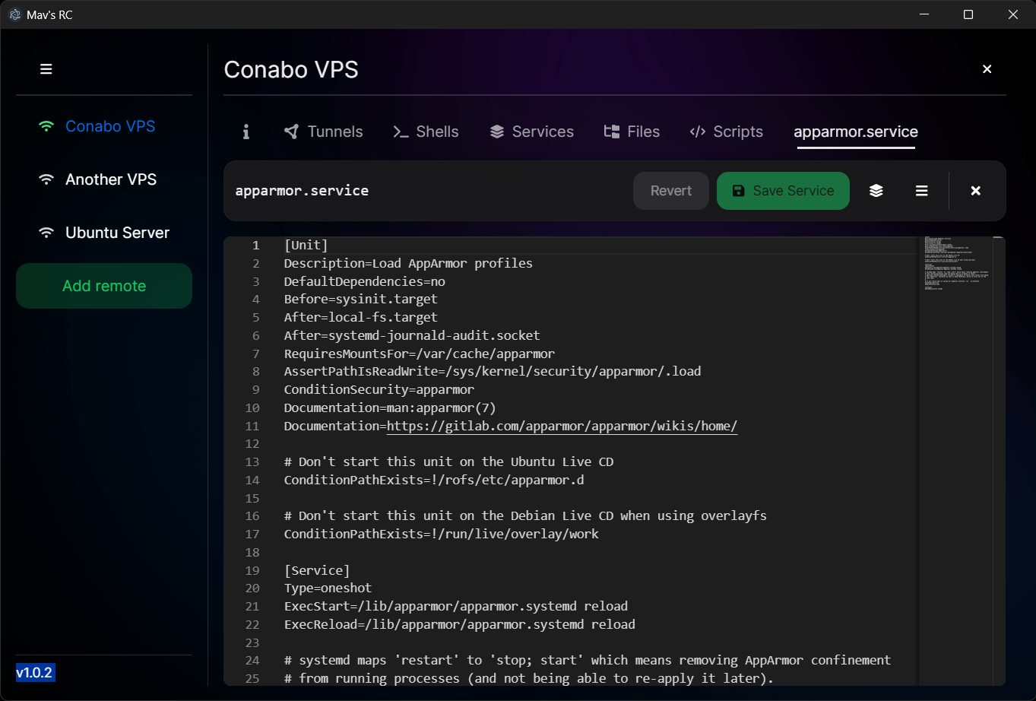Click the Ubuntu Live CD comment line
Screen dimensions: 1036x701
pos(448,462)
